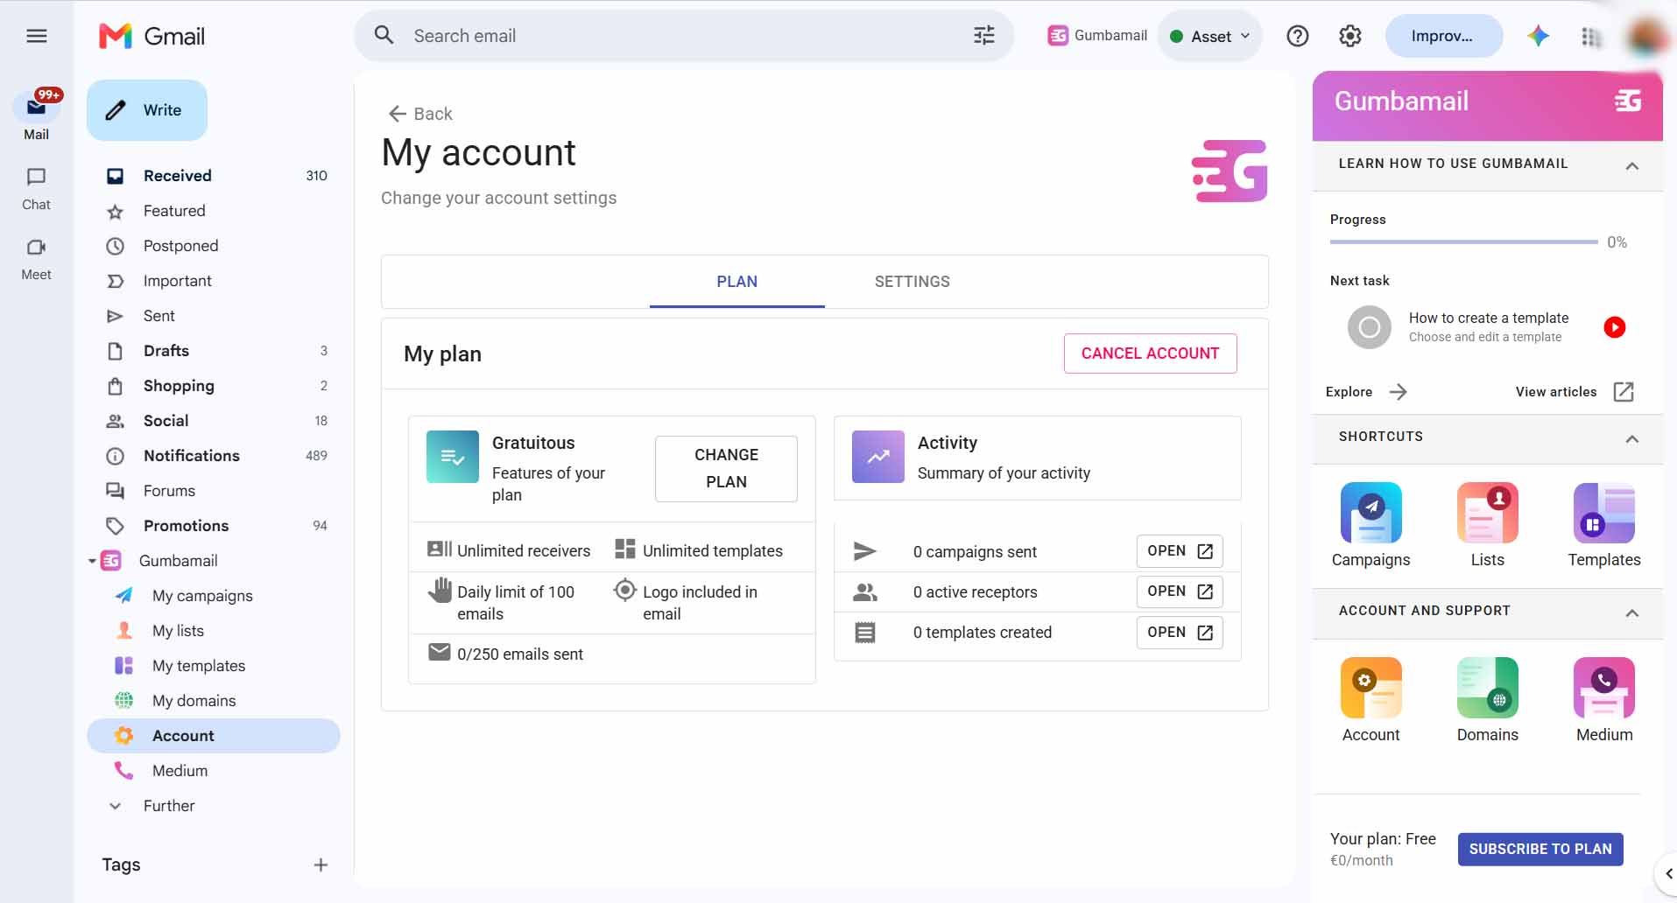Click the Gratuitous plan icon
The height and width of the screenshot is (903, 1677).
[452, 457]
